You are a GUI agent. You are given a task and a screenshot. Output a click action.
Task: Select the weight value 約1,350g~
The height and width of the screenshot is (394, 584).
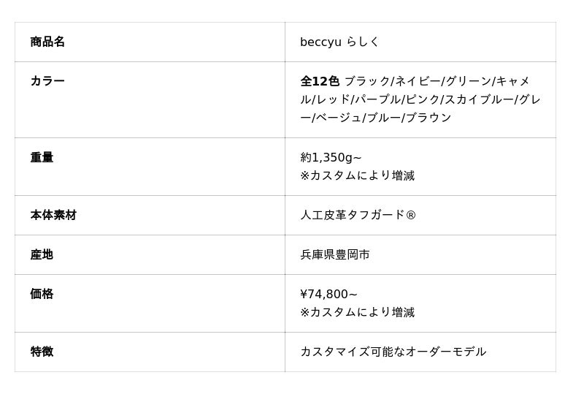coord(331,157)
